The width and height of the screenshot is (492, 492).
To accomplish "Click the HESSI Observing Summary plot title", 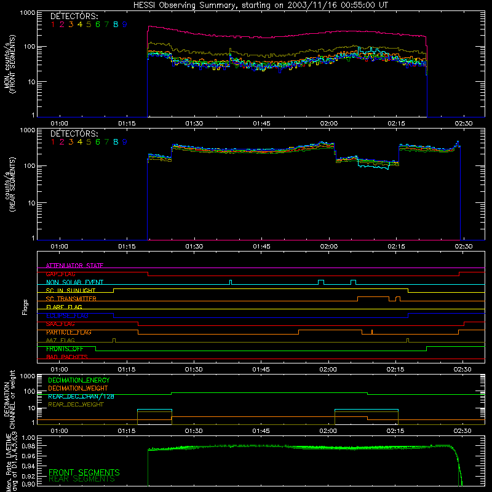I will pyautogui.click(x=261, y=6).
